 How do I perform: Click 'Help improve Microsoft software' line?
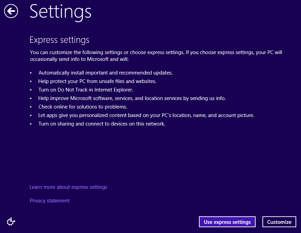point(132,98)
